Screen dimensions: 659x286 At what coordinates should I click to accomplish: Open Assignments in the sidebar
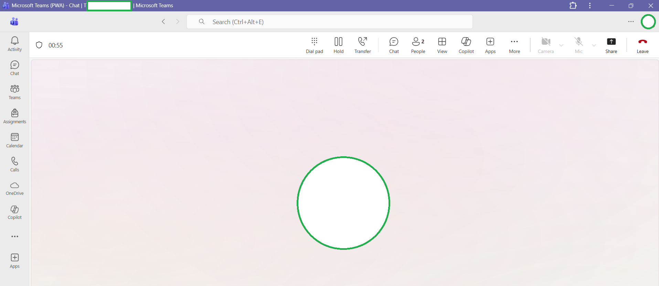coord(14,116)
